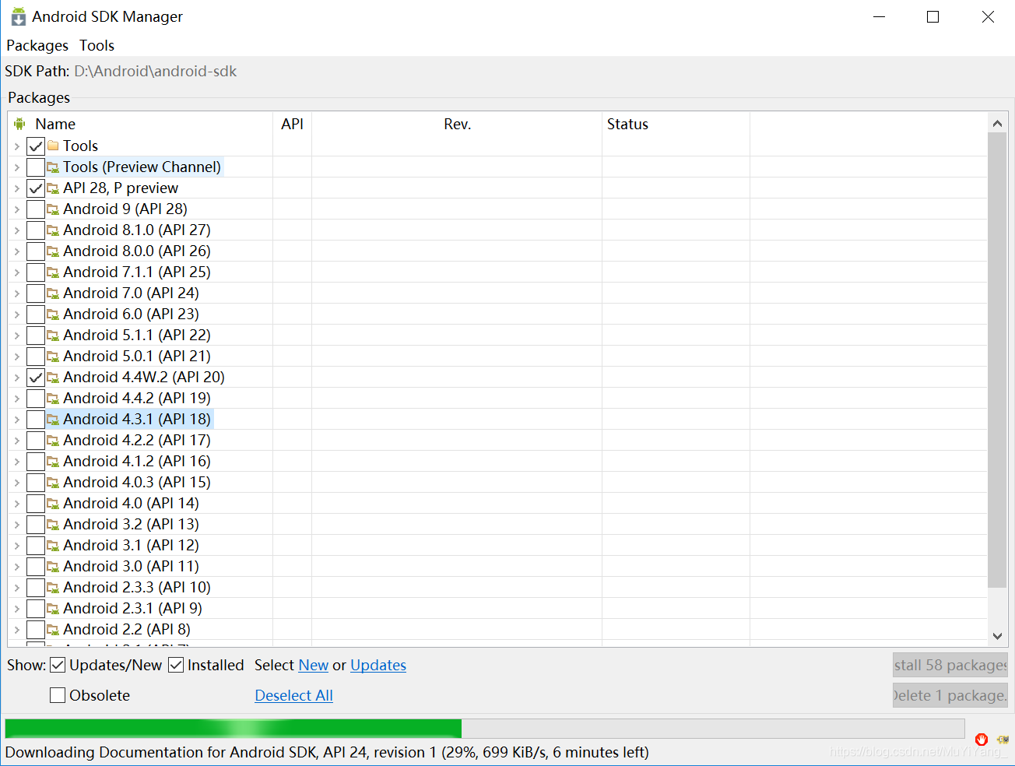The height and width of the screenshot is (766, 1015).
Task: Click package icon for Android 4.4W.2 (API 20)
Action: [53, 377]
